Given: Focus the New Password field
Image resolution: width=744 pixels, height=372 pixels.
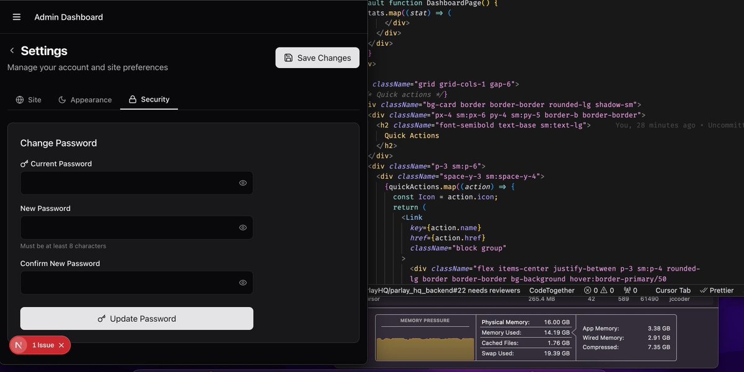Looking at the screenshot, I should [136, 228].
